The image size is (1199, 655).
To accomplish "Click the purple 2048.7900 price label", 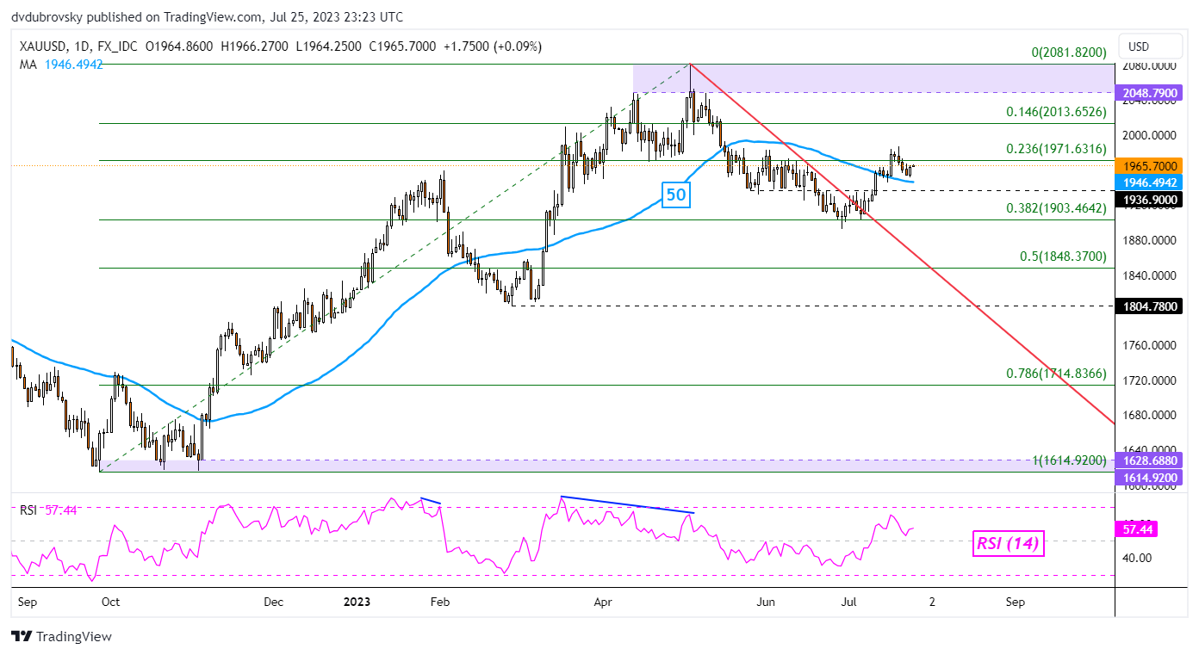I will coord(1150,92).
